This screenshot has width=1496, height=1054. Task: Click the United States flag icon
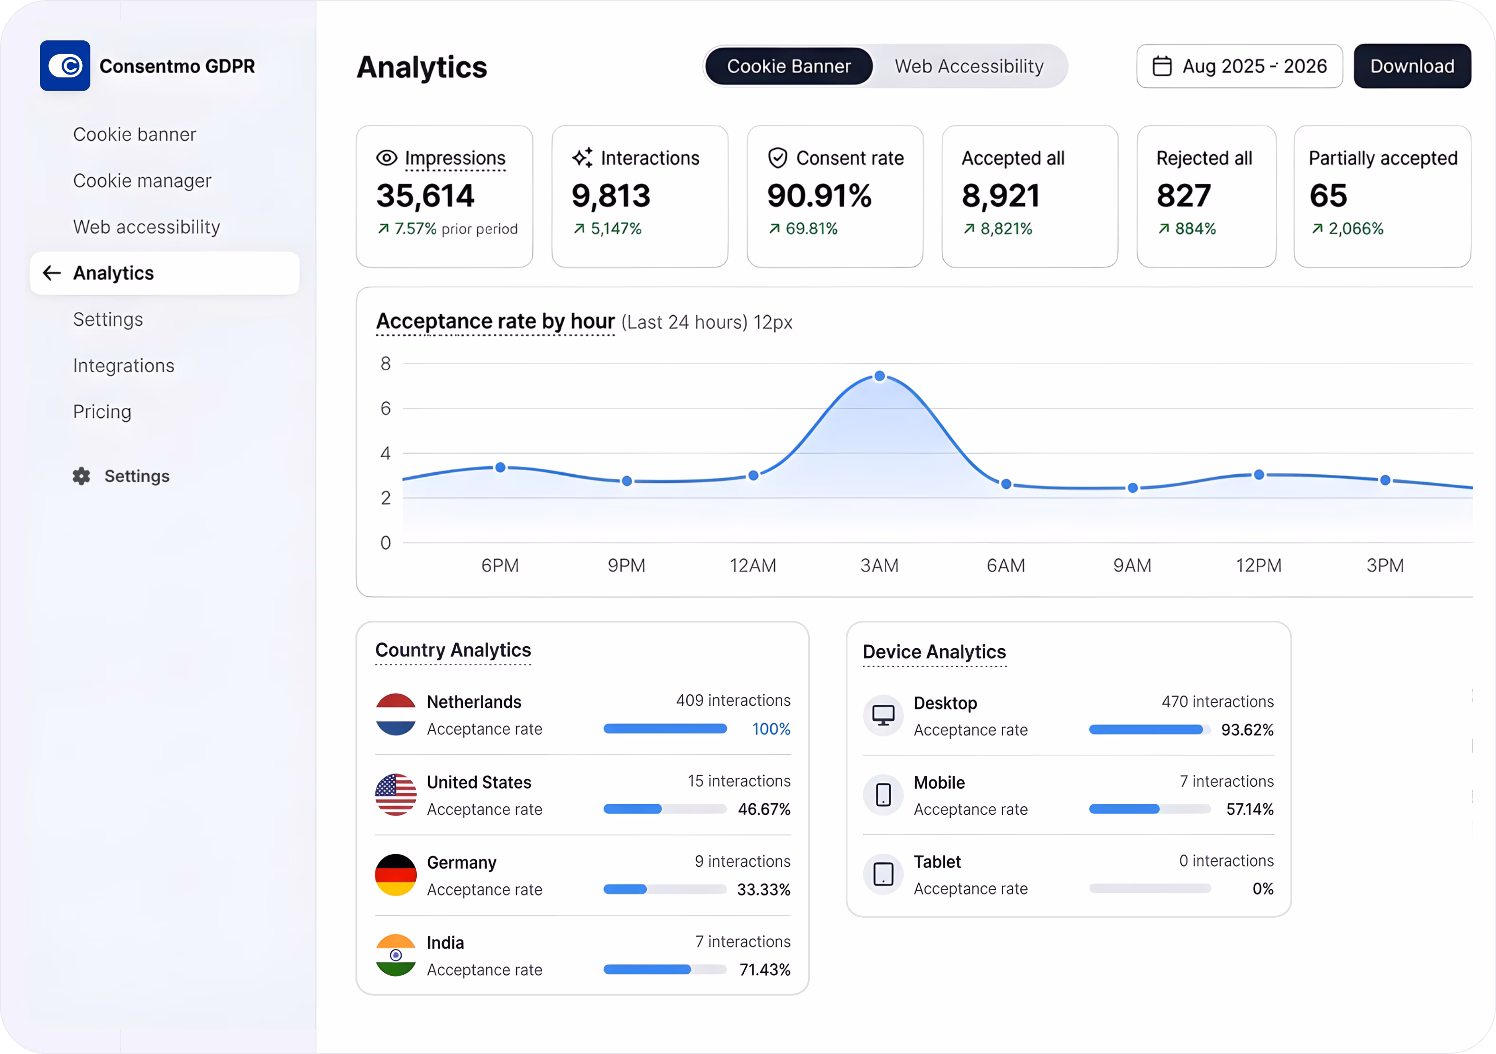(395, 795)
